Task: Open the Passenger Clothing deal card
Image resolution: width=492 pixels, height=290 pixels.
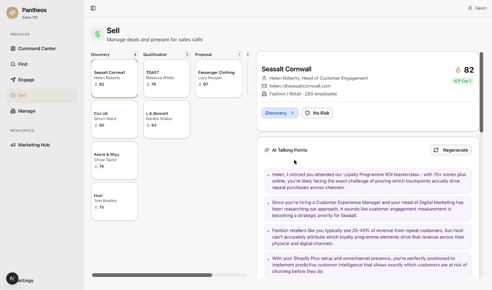Action: pyautogui.click(x=218, y=78)
